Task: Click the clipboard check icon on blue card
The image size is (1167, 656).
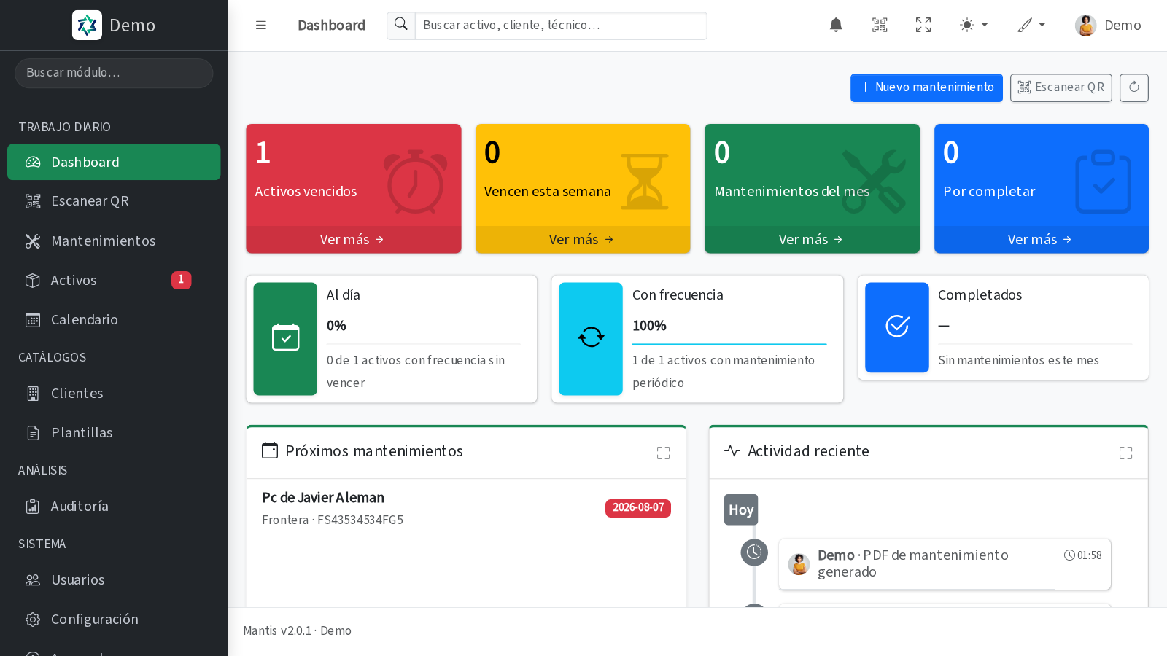Action: tap(1104, 181)
